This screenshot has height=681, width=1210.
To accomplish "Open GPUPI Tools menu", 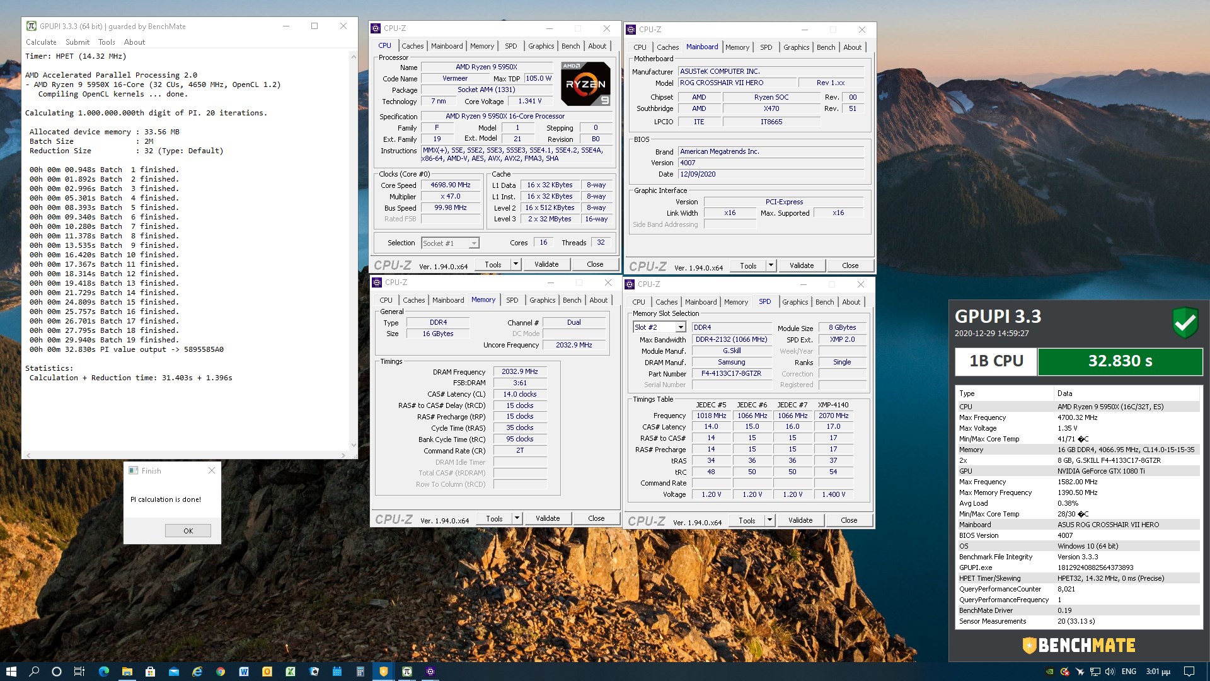I will point(107,42).
